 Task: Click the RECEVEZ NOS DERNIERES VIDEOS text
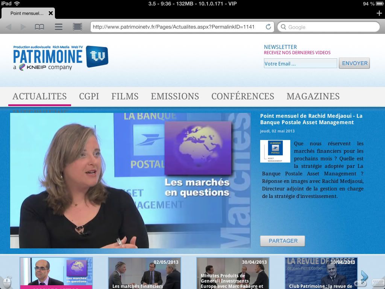tap(297, 53)
